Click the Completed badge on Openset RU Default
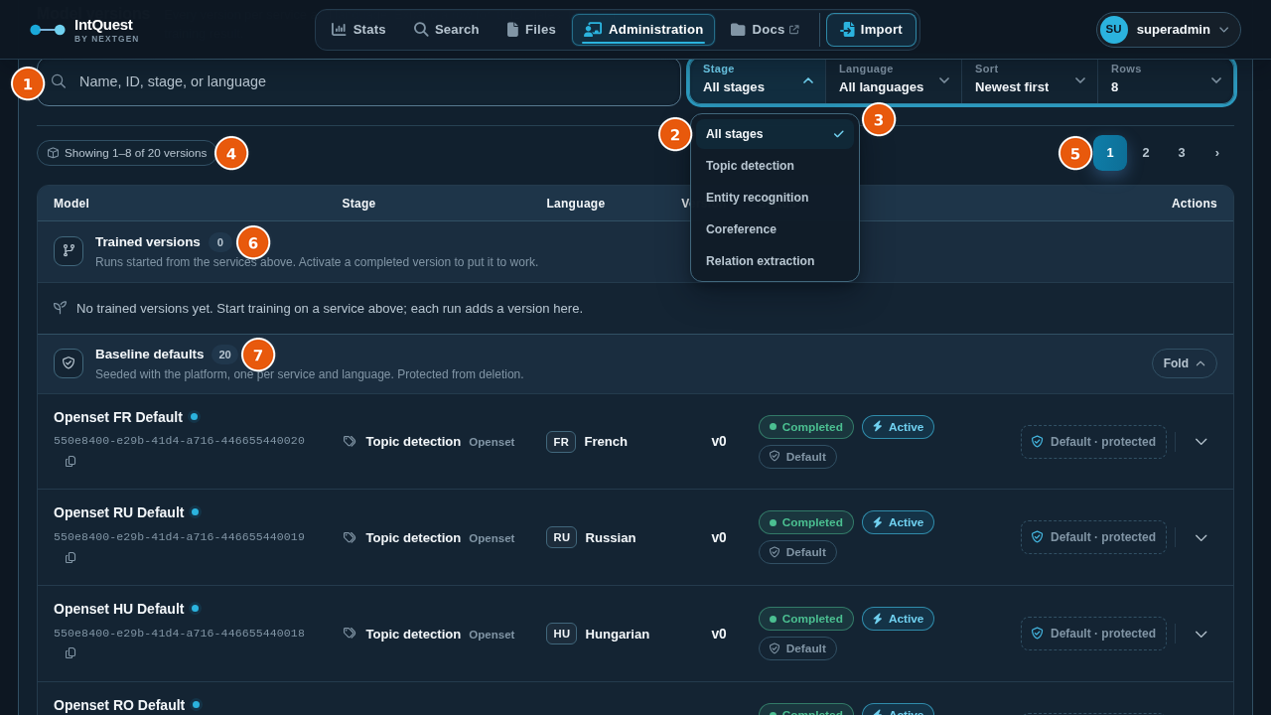Image resolution: width=1271 pixels, height=715 pixels. (806, 522)
